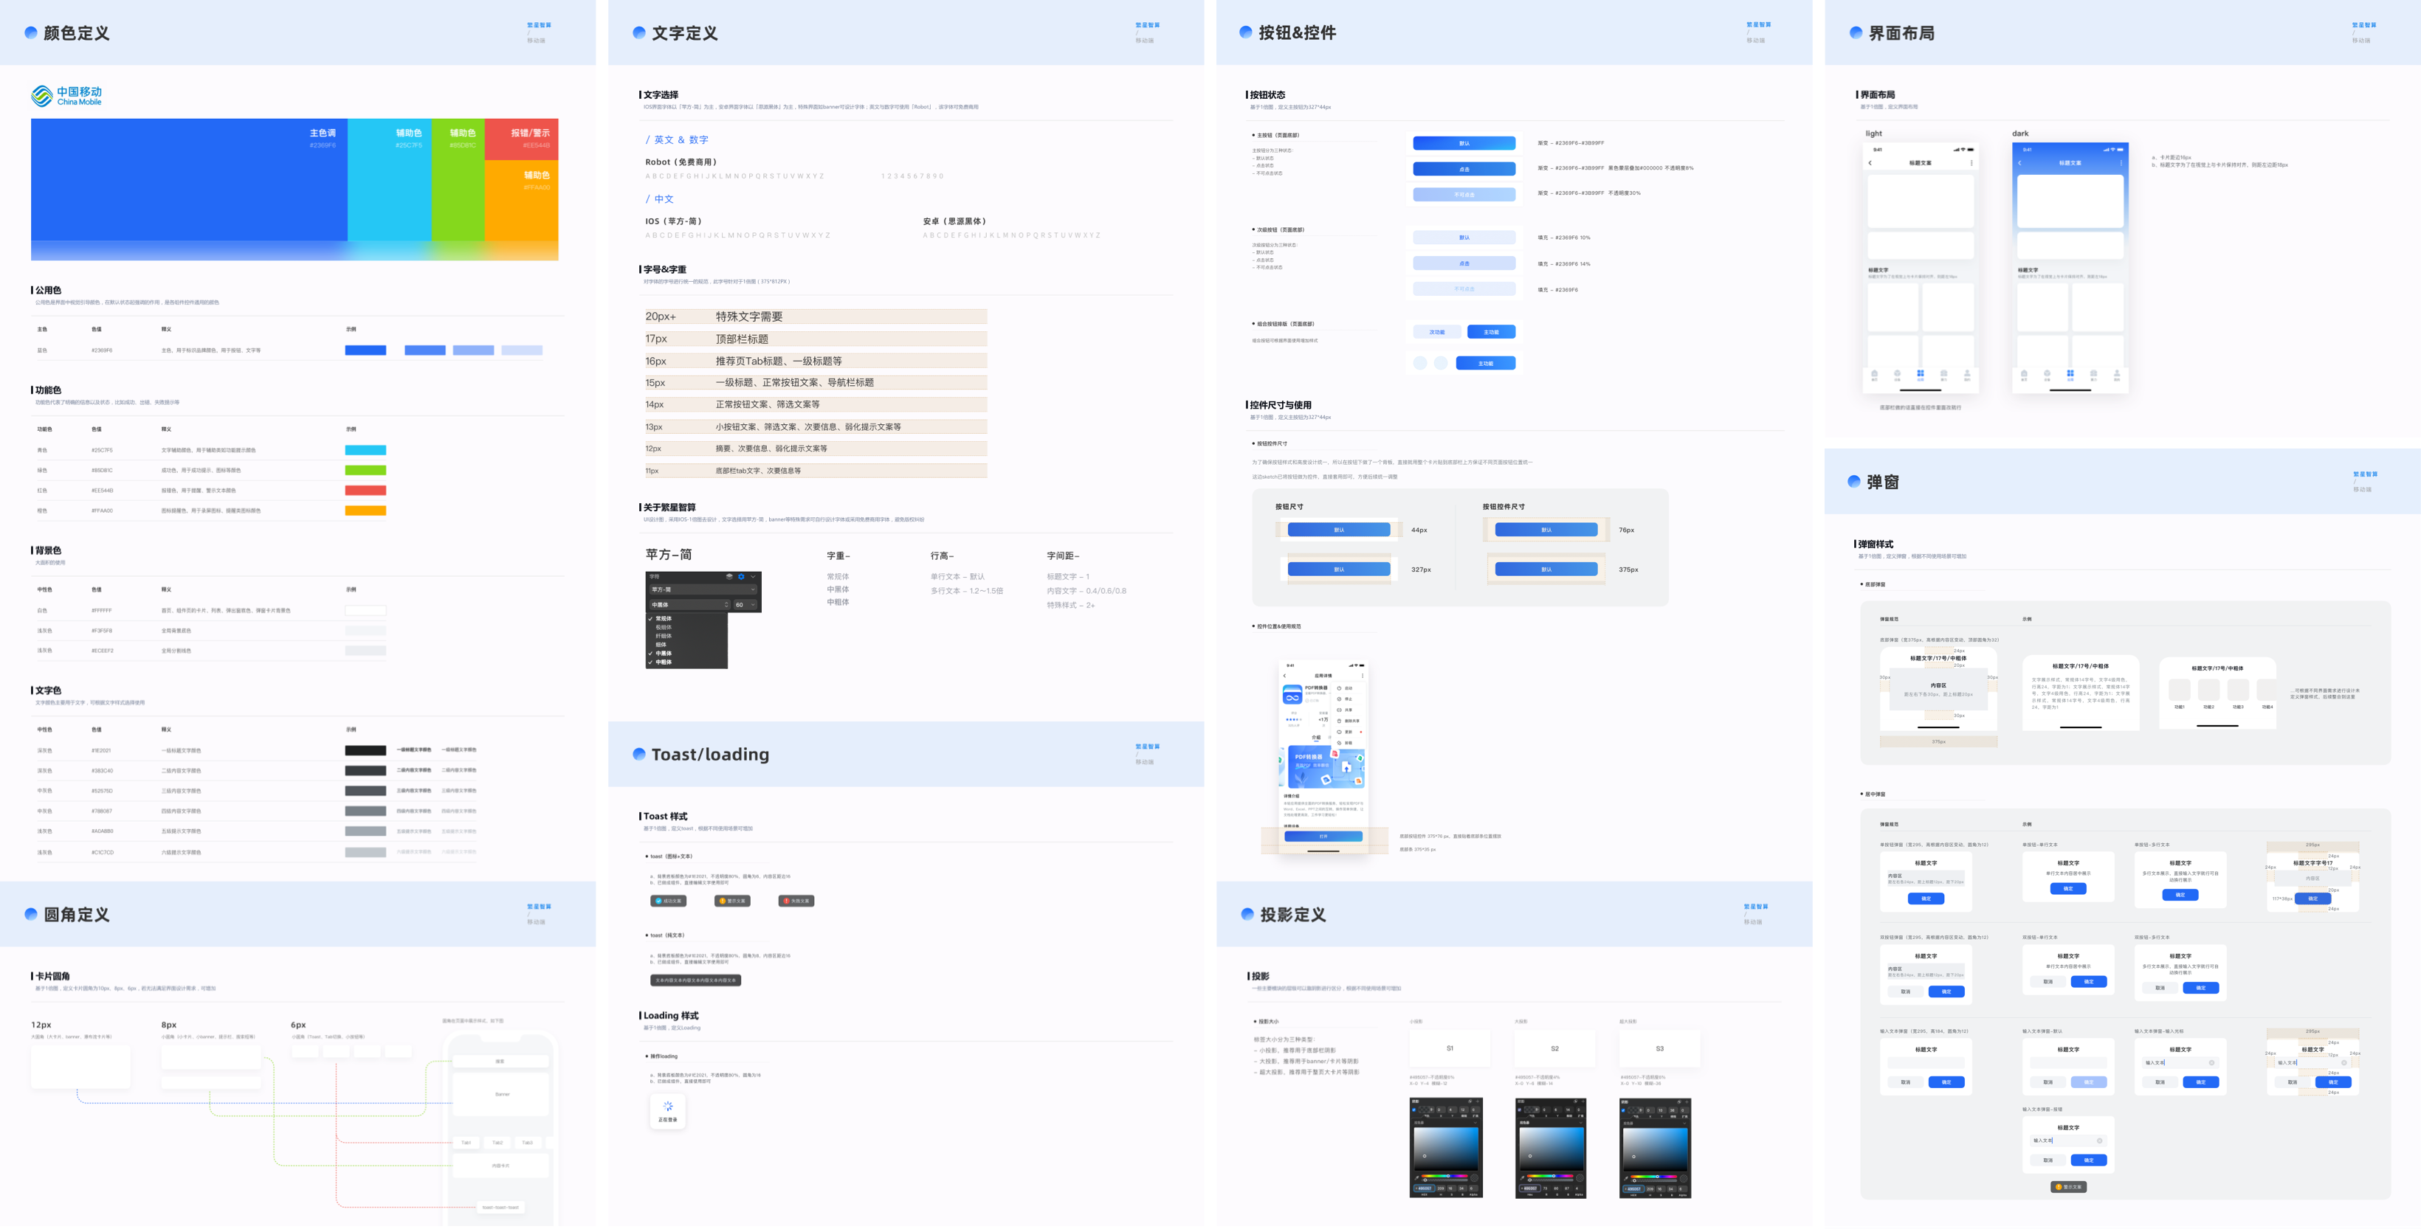This screenshot has height=1229, width=2421.
Task: Click the China Mobile logo
Action: tap(66, 96)
